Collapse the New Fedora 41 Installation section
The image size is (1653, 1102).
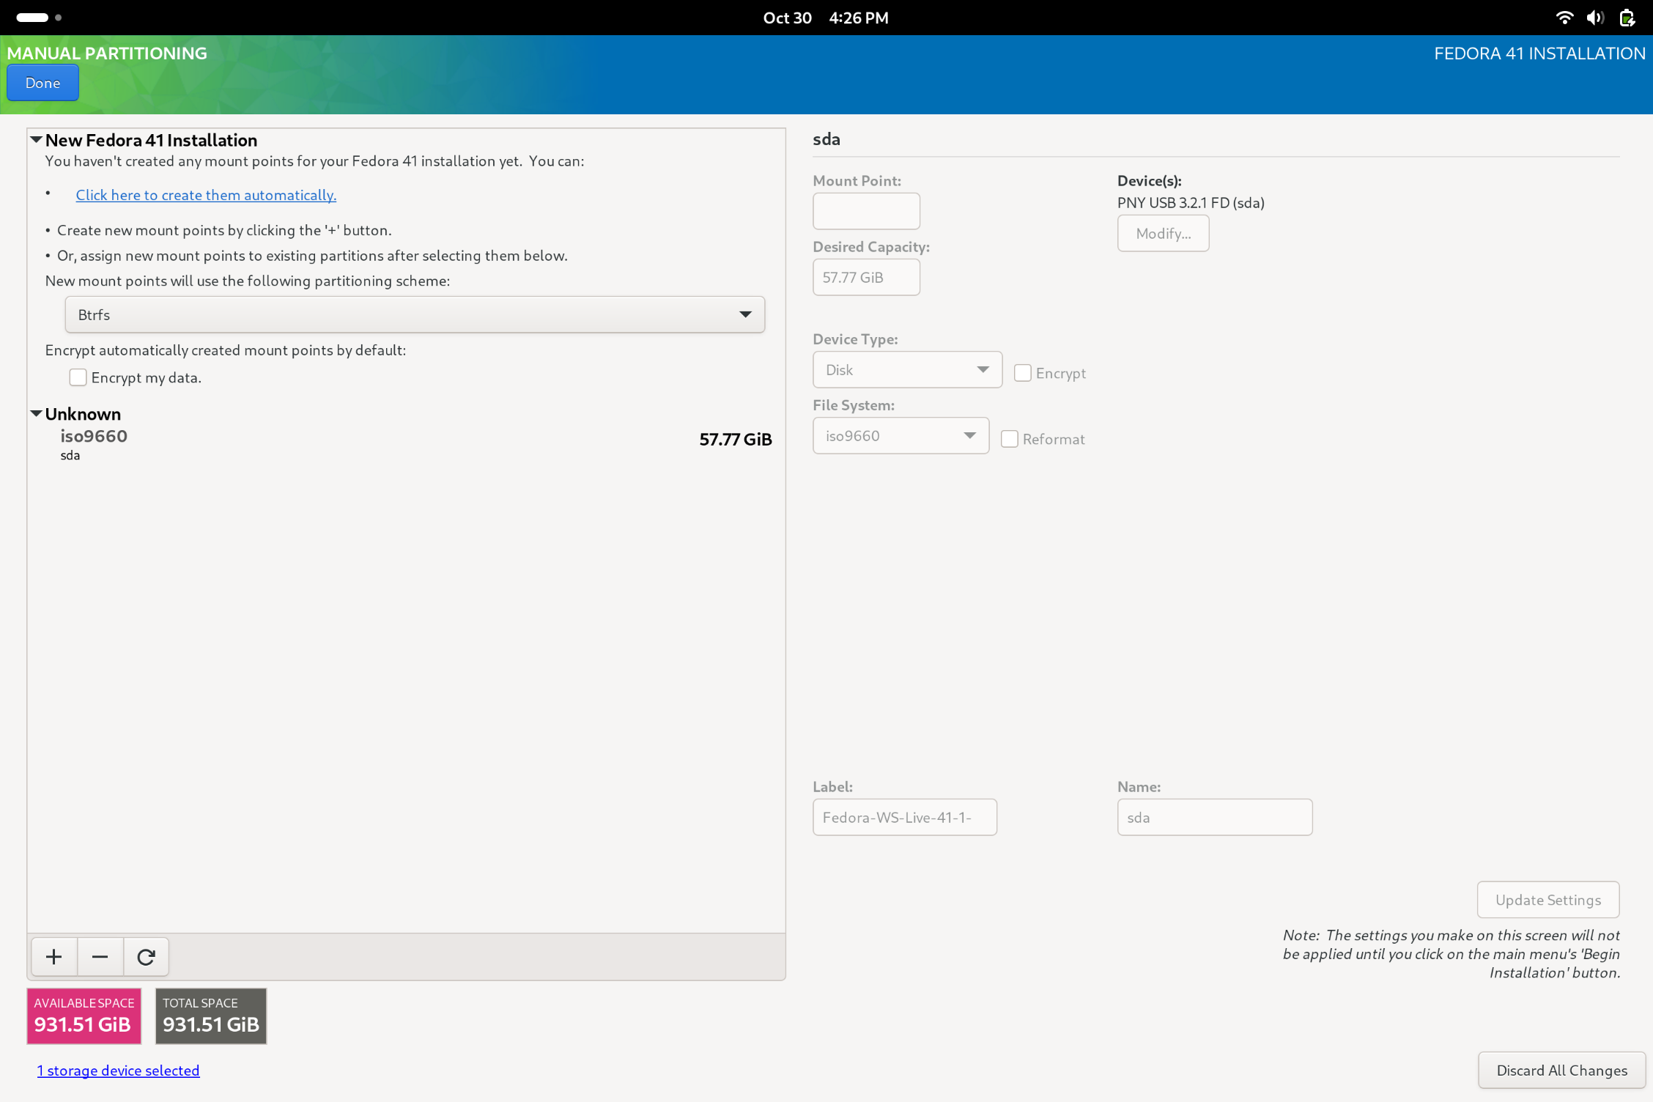click(36, 139)
